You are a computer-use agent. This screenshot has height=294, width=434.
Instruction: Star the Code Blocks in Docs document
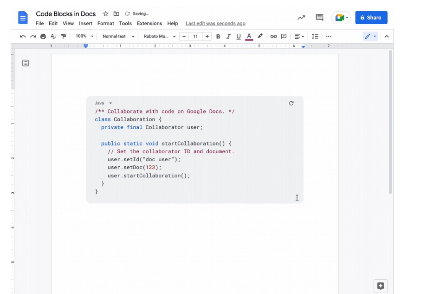[x=105, y=13]
